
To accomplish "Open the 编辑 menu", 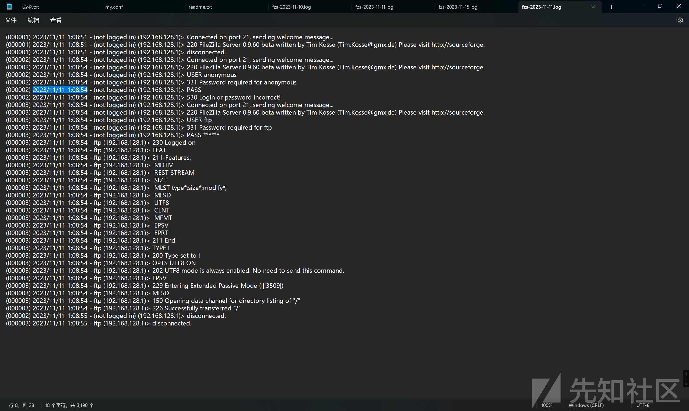I will (x=33, y=20).
